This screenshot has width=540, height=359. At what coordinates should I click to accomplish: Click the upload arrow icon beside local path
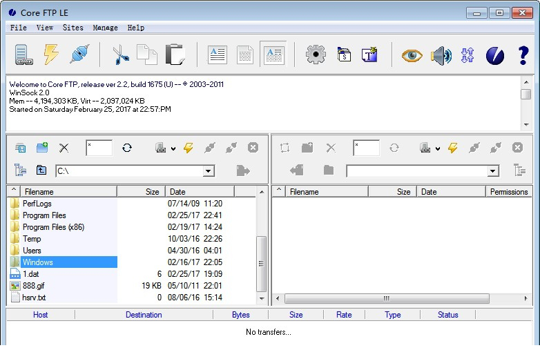click(243, 171)
